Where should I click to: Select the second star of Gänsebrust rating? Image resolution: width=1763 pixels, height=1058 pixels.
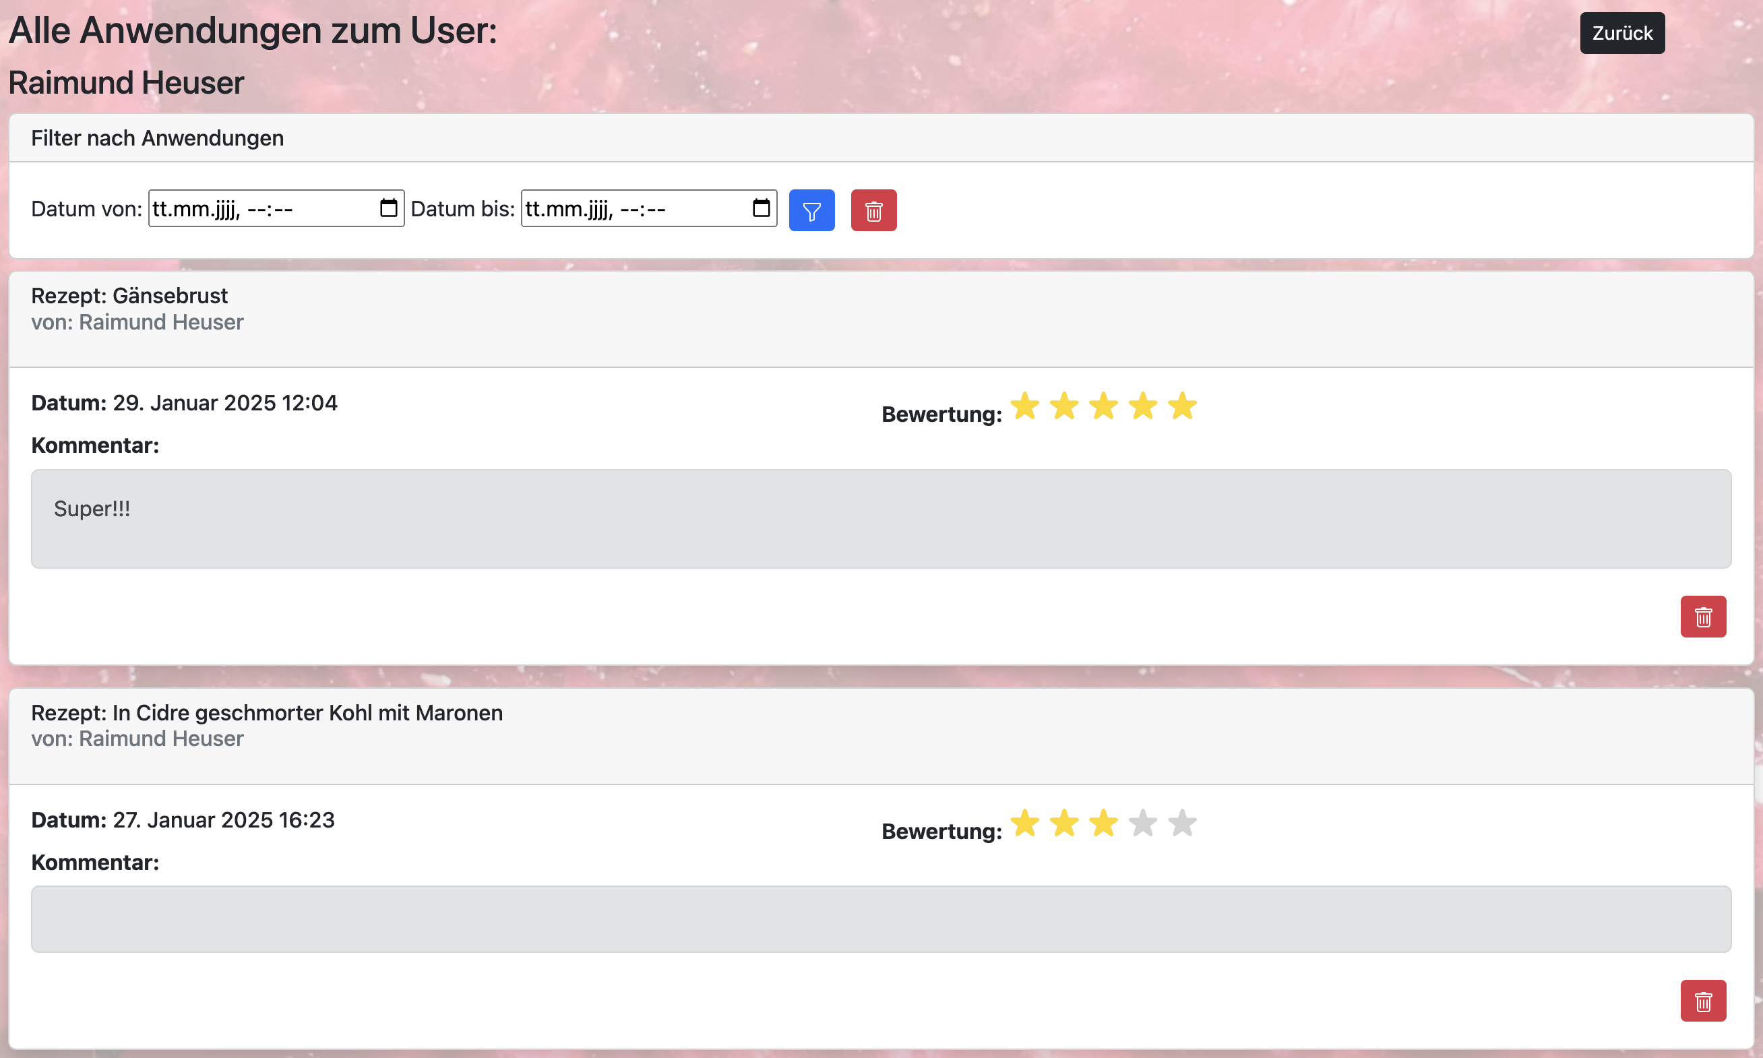coord(1063,406)
